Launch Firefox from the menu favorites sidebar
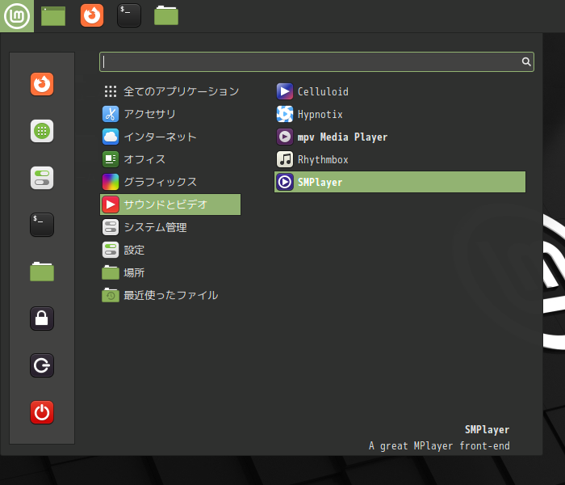 click(42, 84)
